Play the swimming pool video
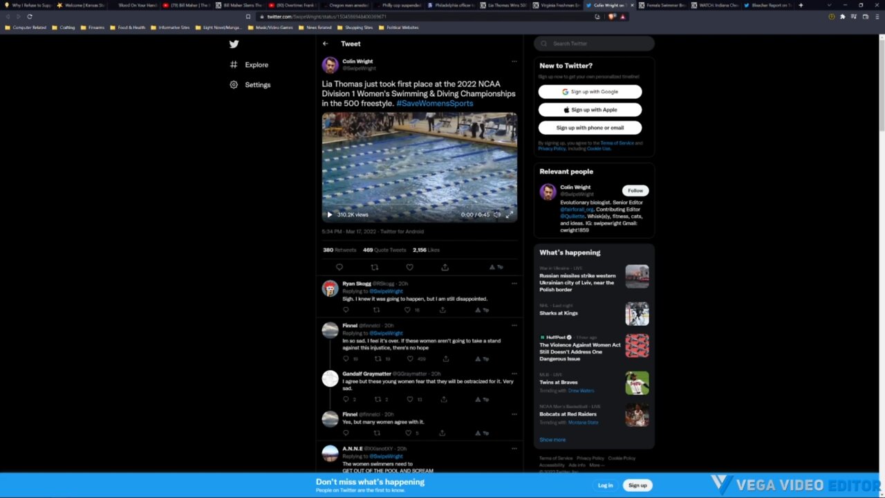 330,214
